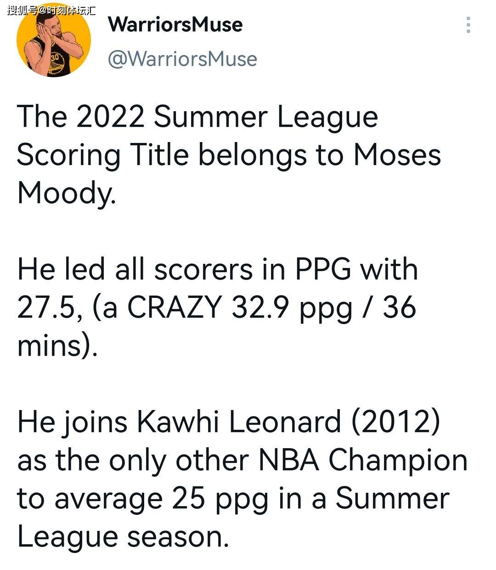Click "The 2022 Summer League" opening line

click(x=197, y=117)
